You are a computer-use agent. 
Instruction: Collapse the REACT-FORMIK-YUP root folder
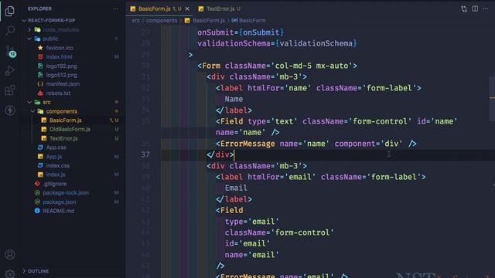click(x=52, y=21)
